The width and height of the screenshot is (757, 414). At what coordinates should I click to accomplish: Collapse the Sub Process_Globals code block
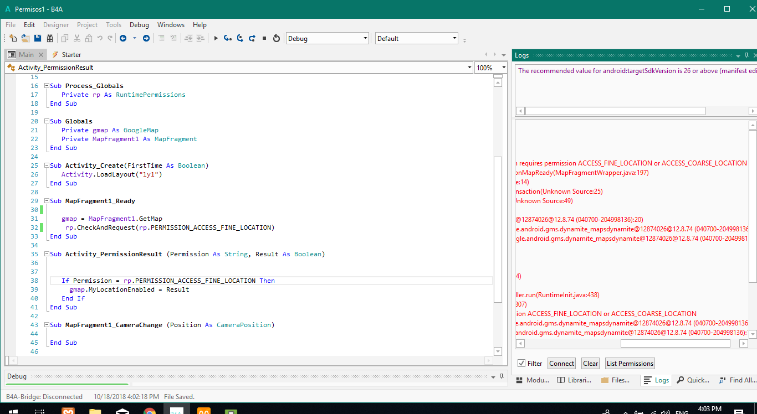47,86
